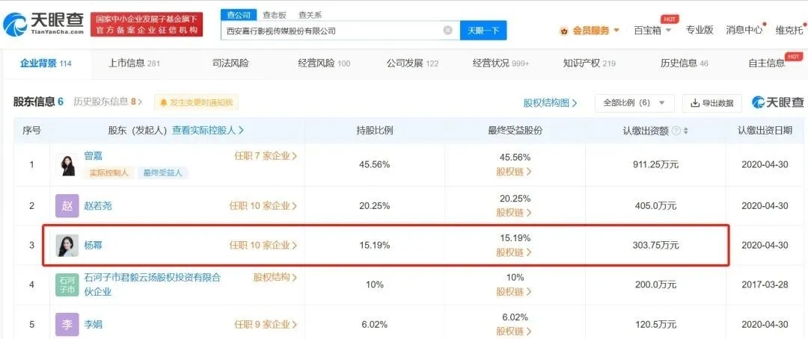Screen dimensions: 808x339
Task: Clear the search box with the X icon
Action: tap(448, 31)
